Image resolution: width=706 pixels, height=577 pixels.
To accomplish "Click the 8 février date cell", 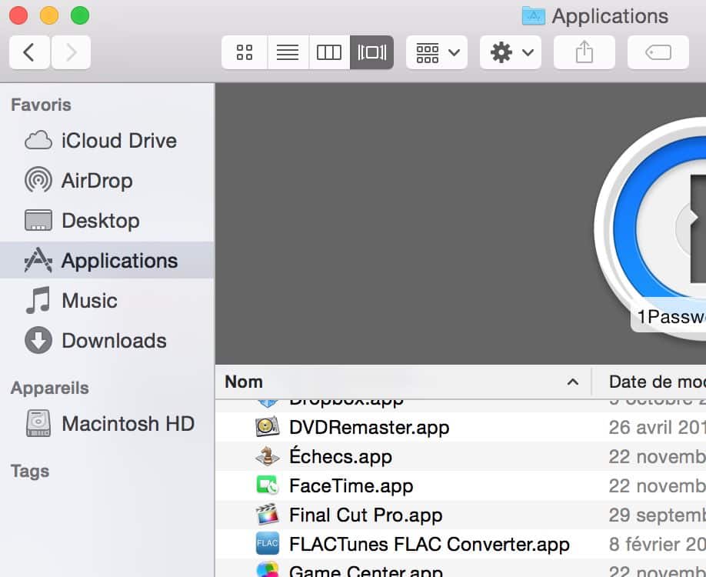I will click(x=658, y=545).
